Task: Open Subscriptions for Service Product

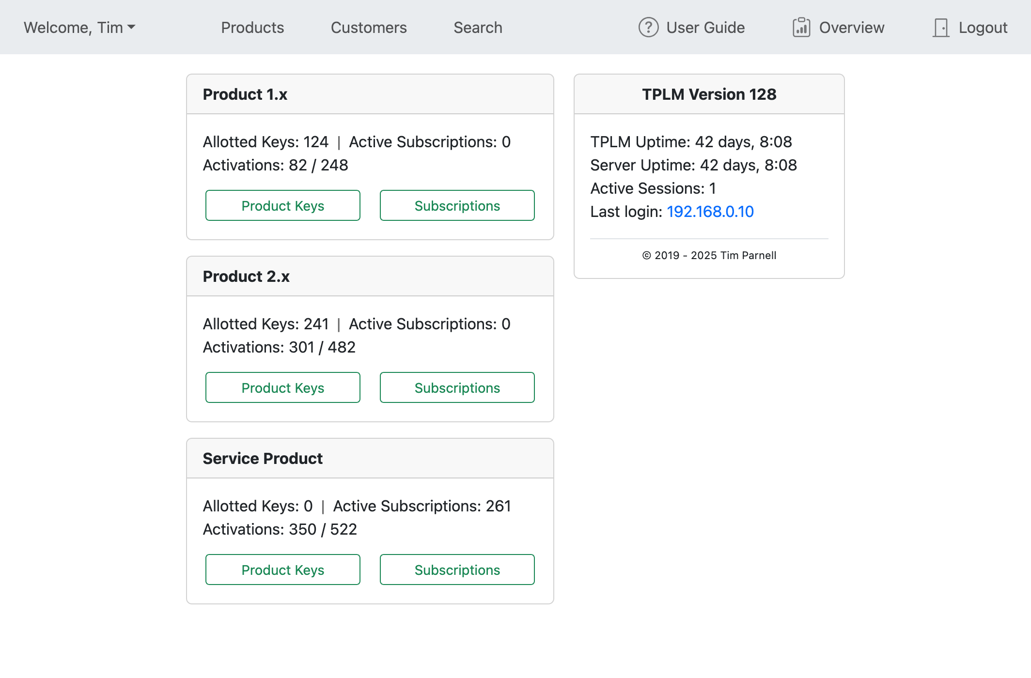Action: pos(457,570)
